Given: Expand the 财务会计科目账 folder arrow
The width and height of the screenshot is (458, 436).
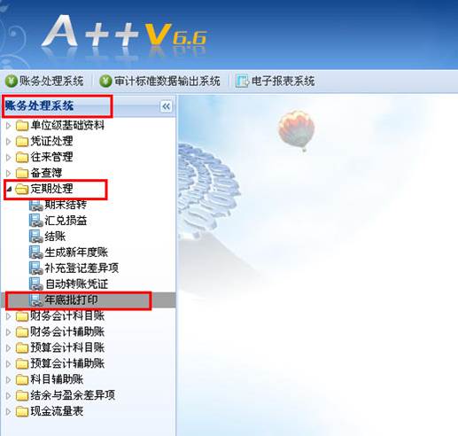Looking at the screenshot, I should coord(8,316).
